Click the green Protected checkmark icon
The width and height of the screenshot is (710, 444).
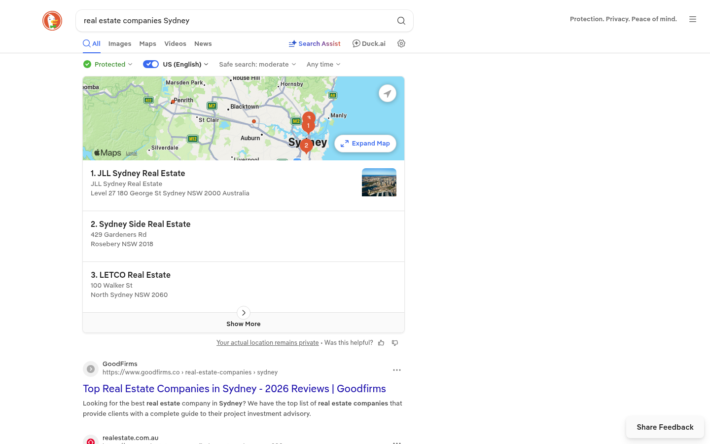pyautogui.click(x=87, y=64)
